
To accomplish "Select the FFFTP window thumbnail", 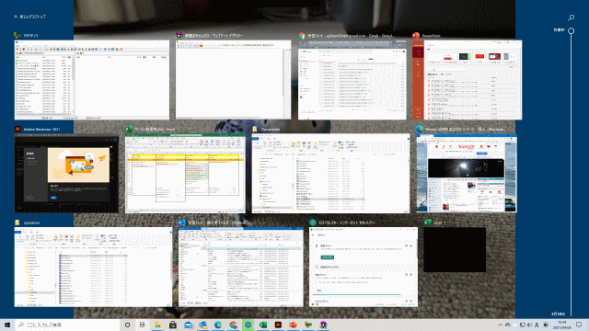I will tap(92, 80).
